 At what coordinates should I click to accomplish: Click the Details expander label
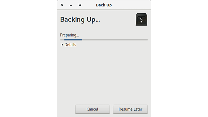click(70, 45)
